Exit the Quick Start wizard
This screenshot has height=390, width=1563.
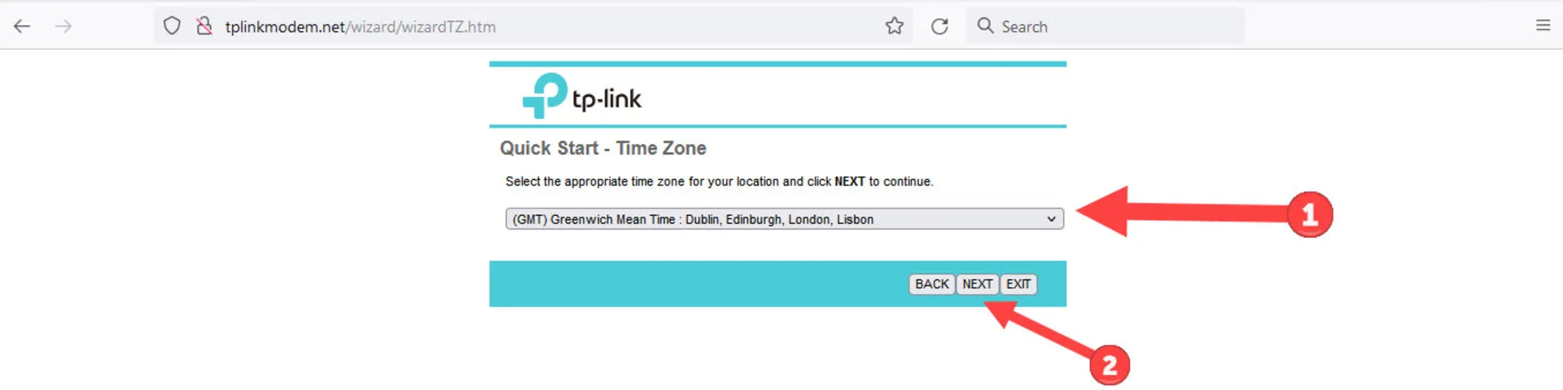1018,284
